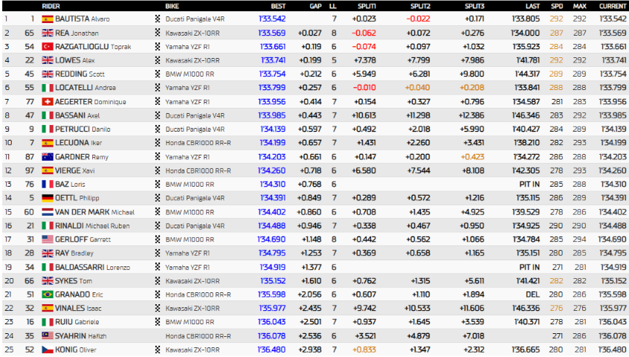Image resolution: width=629 pixels, height=357 pixels.
Task: Click the SPLIT2 column header
Action: [420, 6]
